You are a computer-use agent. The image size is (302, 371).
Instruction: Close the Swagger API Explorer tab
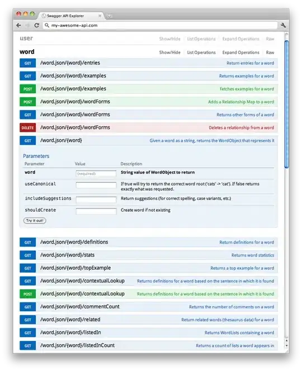[x=100, y=16]
